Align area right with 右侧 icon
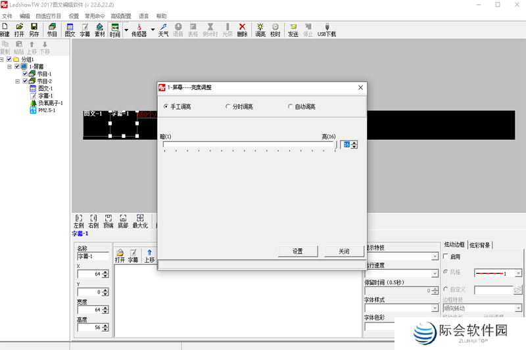This screenshot has width=526, height=350. coord(93,221)
